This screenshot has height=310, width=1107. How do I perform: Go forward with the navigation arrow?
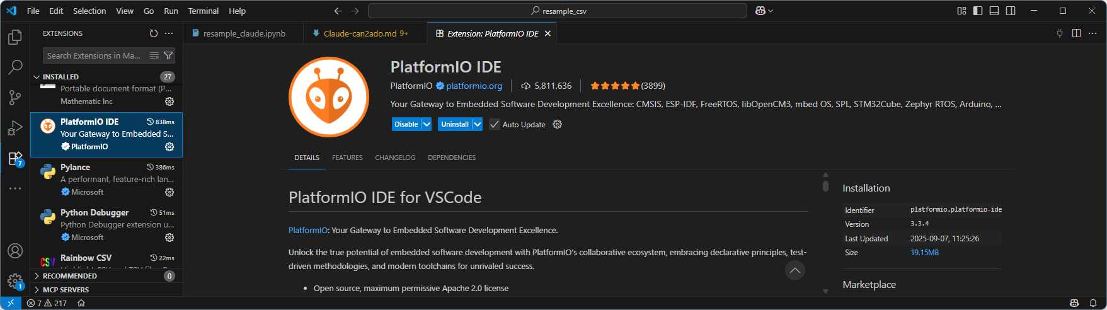click(355, 11)
